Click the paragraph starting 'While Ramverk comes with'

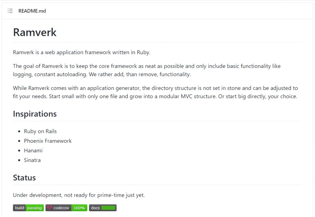[155, 92]
